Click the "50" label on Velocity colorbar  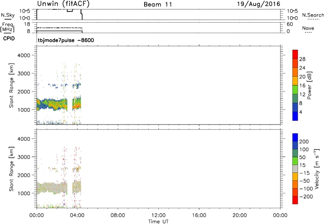(302, 157)
